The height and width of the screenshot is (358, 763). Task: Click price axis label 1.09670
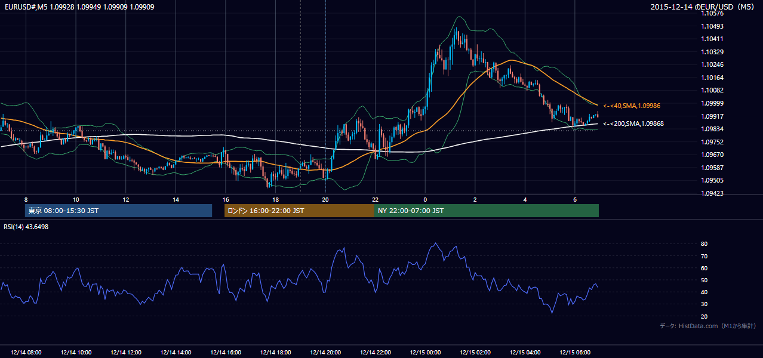[x=712, y=155]
